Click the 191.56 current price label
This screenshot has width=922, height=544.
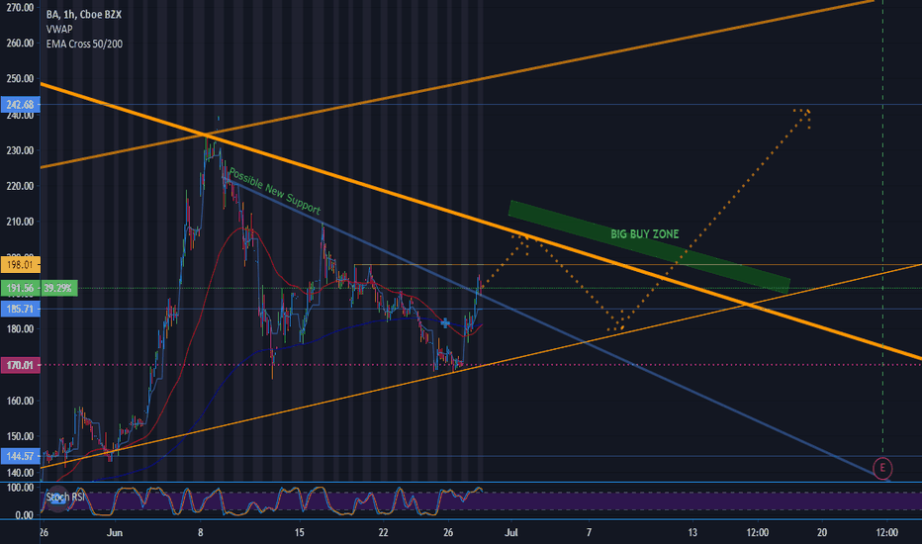pos(20,288)
